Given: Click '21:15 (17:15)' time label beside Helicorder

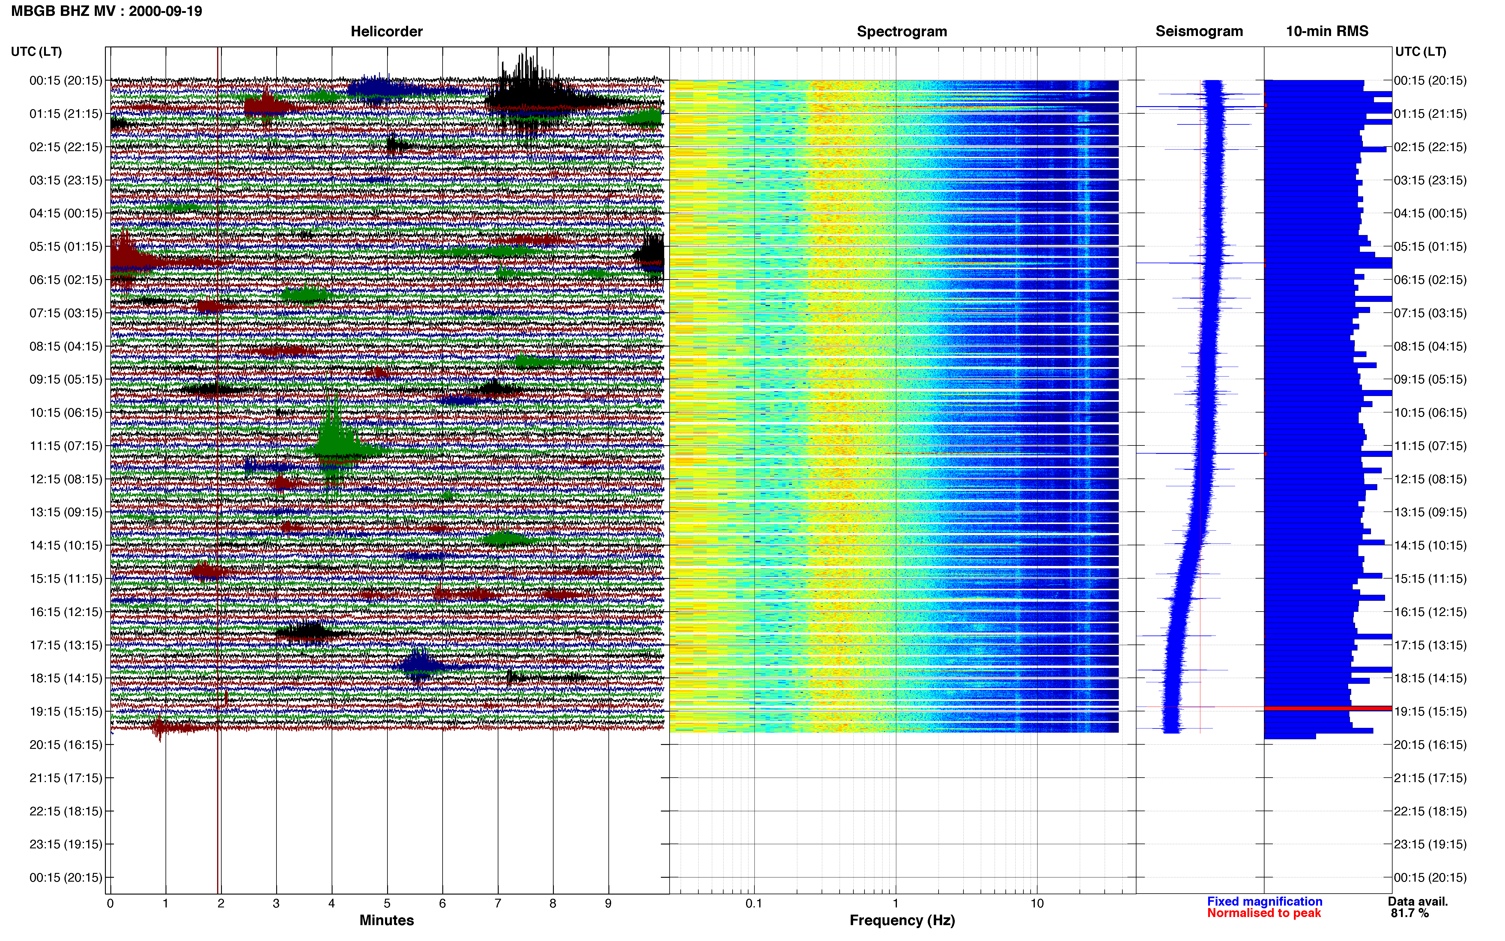Looking at the screenshot, I should [x=66, y=778].
